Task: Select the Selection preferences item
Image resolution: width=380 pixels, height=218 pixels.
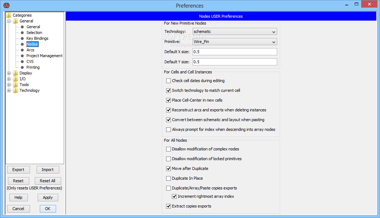Action: click(34, 33)
